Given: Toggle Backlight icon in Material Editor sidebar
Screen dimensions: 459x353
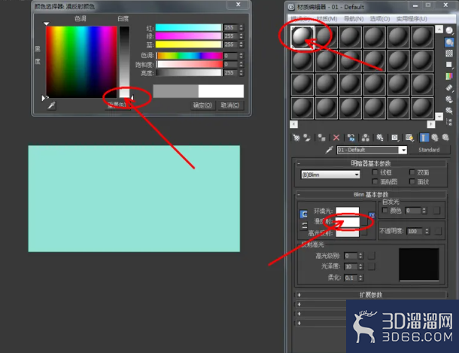Looking at the screenshot, I should click(x=449, y=42).
